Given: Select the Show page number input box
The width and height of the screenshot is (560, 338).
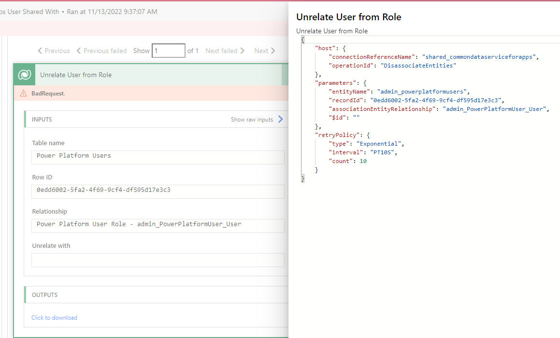Looking at the screenshot, I should pos(168,50).
